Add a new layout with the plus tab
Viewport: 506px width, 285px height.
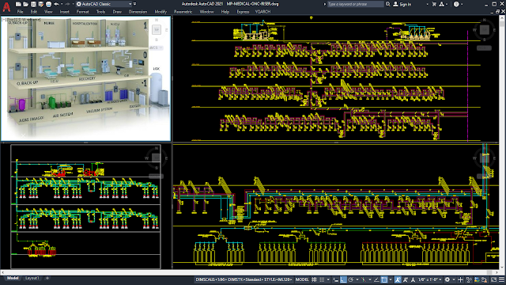[x=47, y=278]
